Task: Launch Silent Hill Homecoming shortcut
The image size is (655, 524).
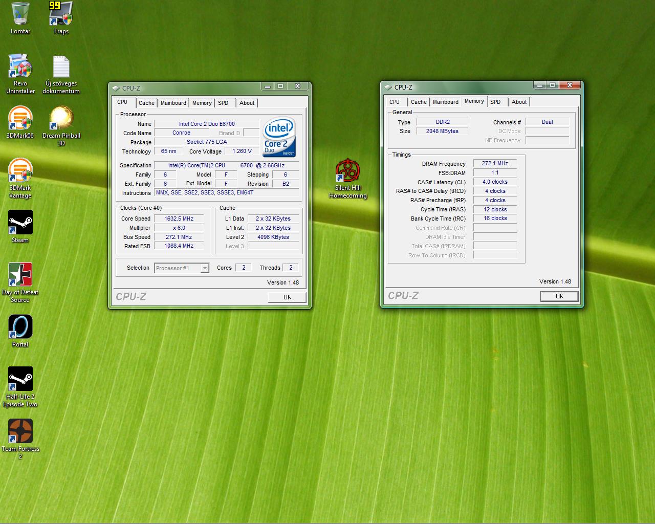Action: click(x=348, y=179)
